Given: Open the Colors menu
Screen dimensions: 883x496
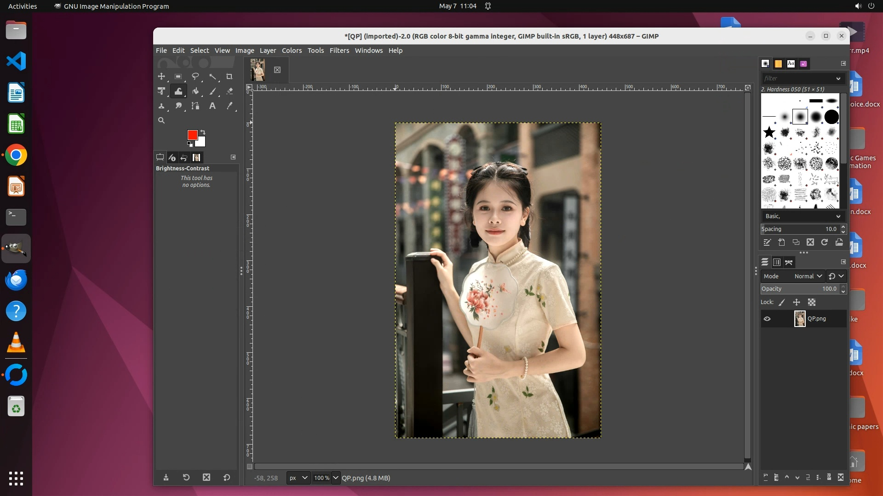Looking at the screenshot, I should click(292, 51).
